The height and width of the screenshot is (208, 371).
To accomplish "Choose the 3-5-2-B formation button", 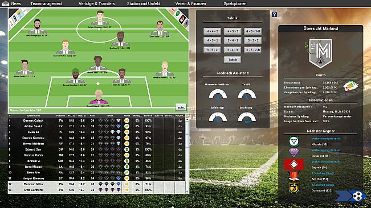I will (253, 50).
